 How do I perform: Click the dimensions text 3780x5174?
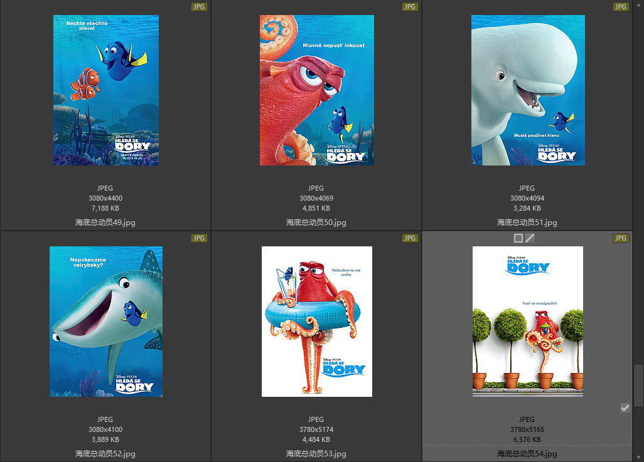(316, 429)
